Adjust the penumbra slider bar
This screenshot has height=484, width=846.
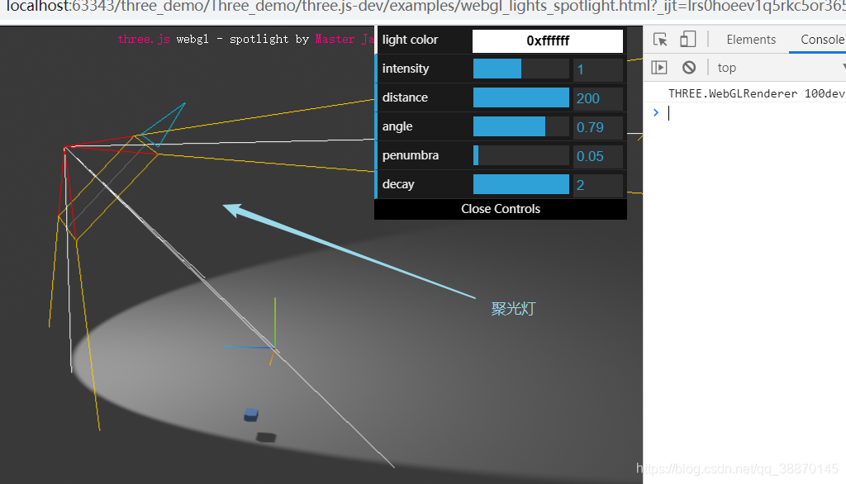tap(520, 155)
